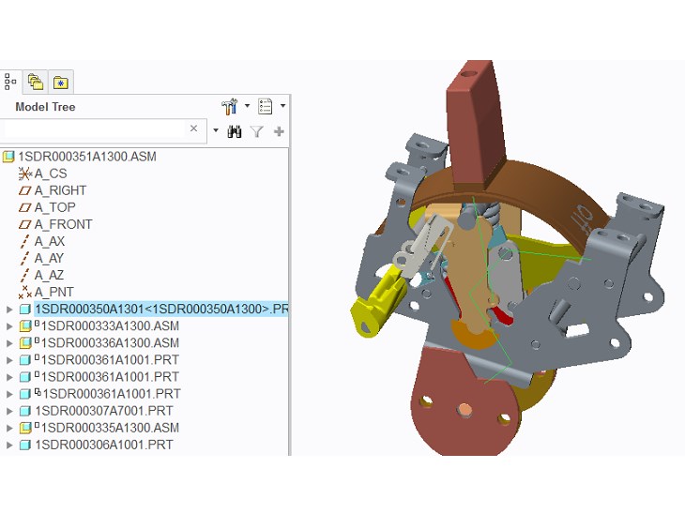
Task: Select 1SDR000306A1001.PRT in the tree
Action: [103, 445]
